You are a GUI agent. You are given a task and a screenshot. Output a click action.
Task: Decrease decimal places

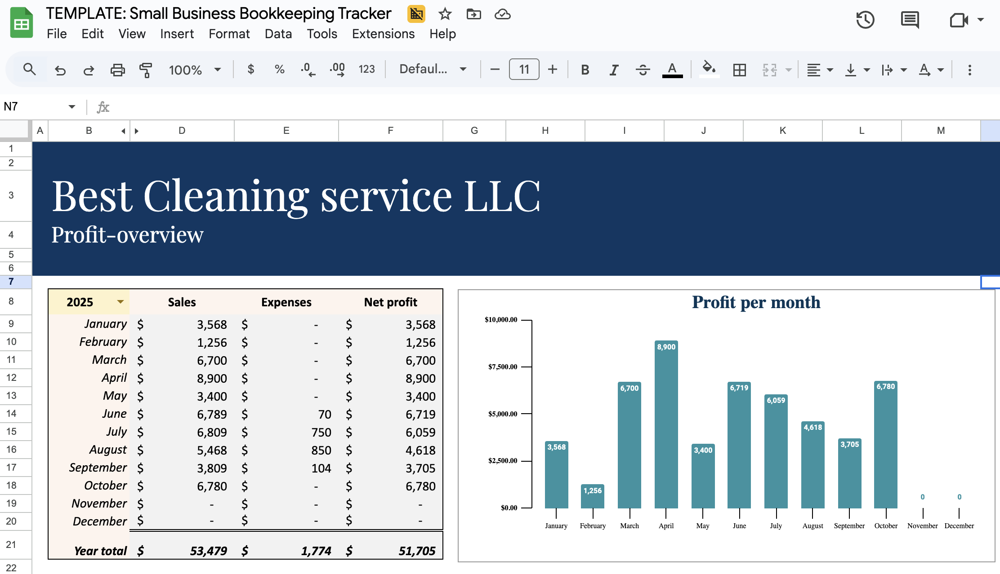coord(308,70)
